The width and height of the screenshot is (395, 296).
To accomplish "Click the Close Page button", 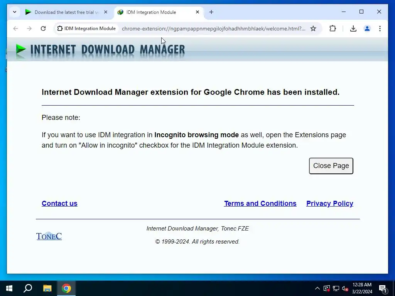I will click(331, 166).
